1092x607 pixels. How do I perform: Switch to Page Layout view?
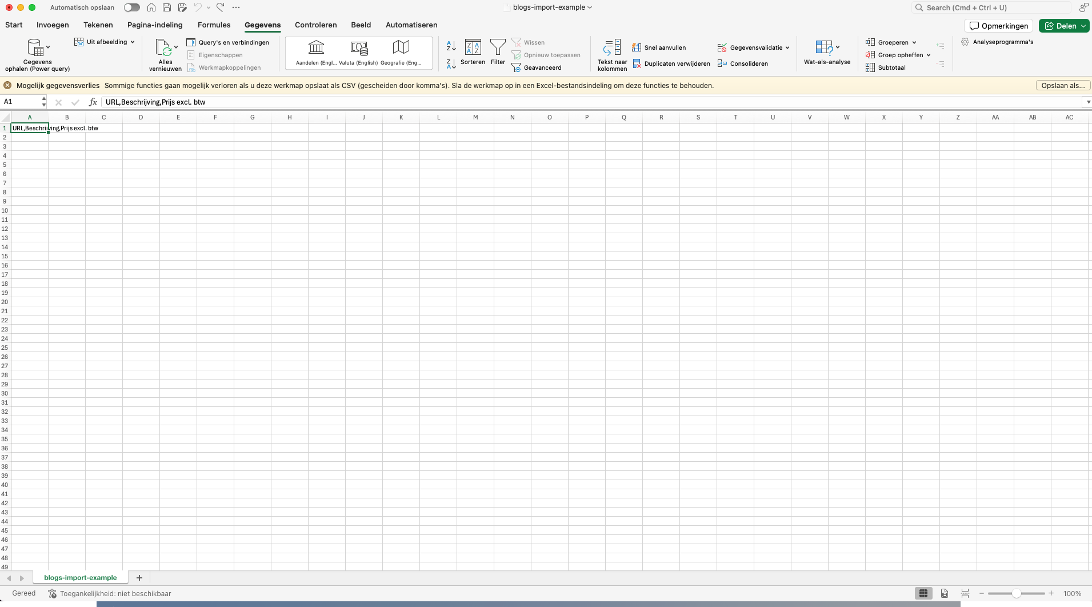click(945, 593)
